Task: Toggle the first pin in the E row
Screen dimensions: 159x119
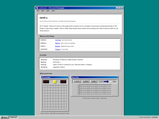Action: coord(80,88)
